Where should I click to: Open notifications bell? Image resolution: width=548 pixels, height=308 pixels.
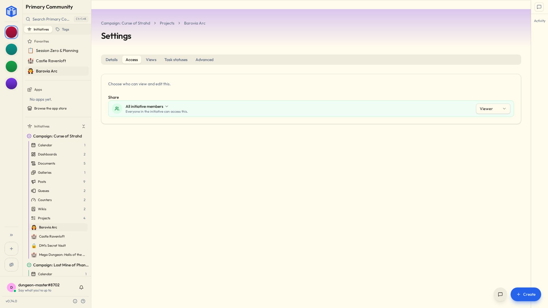point(81,287)
